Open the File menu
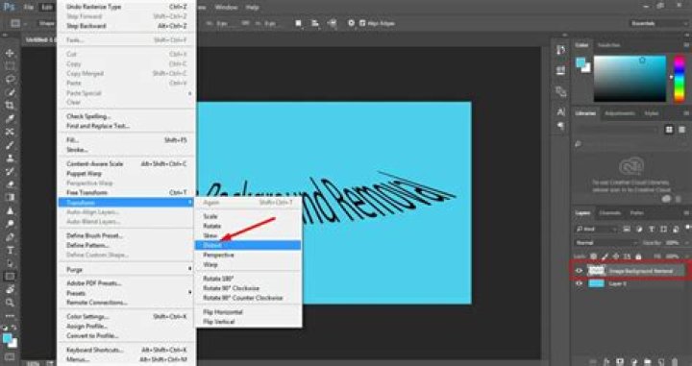The width and height of the screenshot is (692, 366). tap(29, 7)
